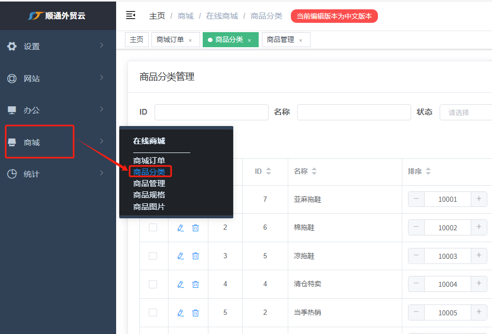The image size is (492, 334).
Task: Delete the 清仓特卖 category row
Action: click(x=195, y=284)
